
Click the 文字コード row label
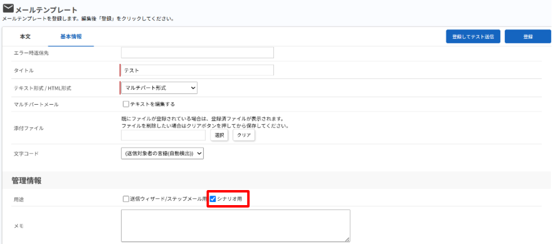pyautogui.click(x=26, y=154)
